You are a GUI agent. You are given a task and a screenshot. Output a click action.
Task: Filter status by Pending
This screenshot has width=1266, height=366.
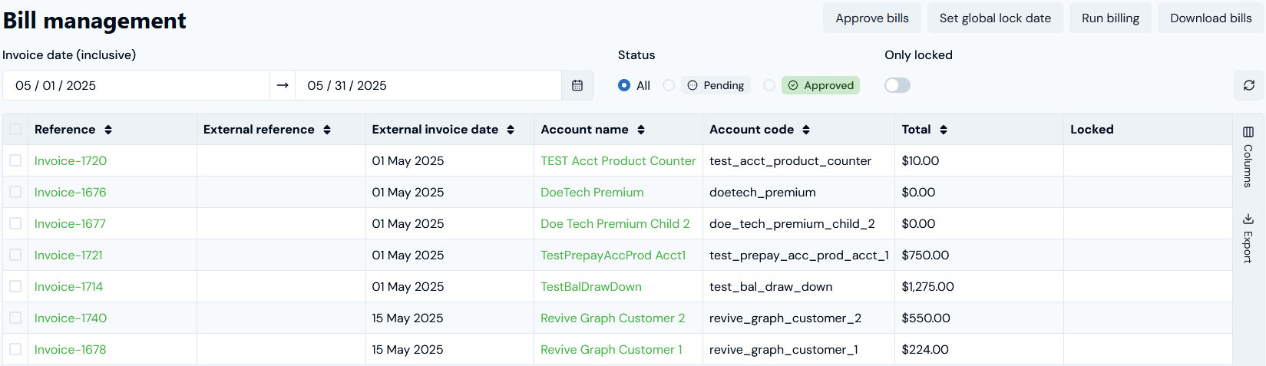(x=669, y=86)
